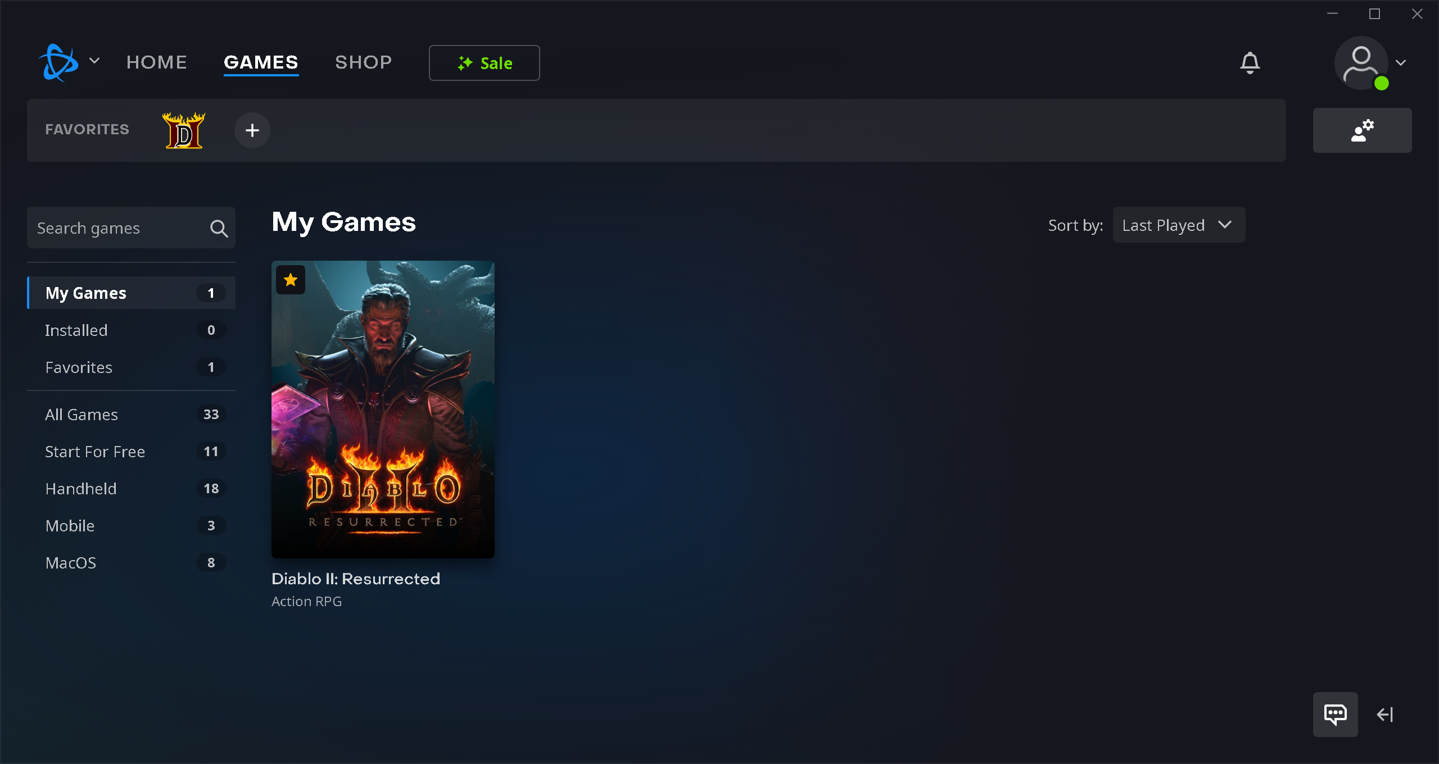Screen dimensions: 1439x764
Task: Click the Sale button
Action: tap(485, 63)
